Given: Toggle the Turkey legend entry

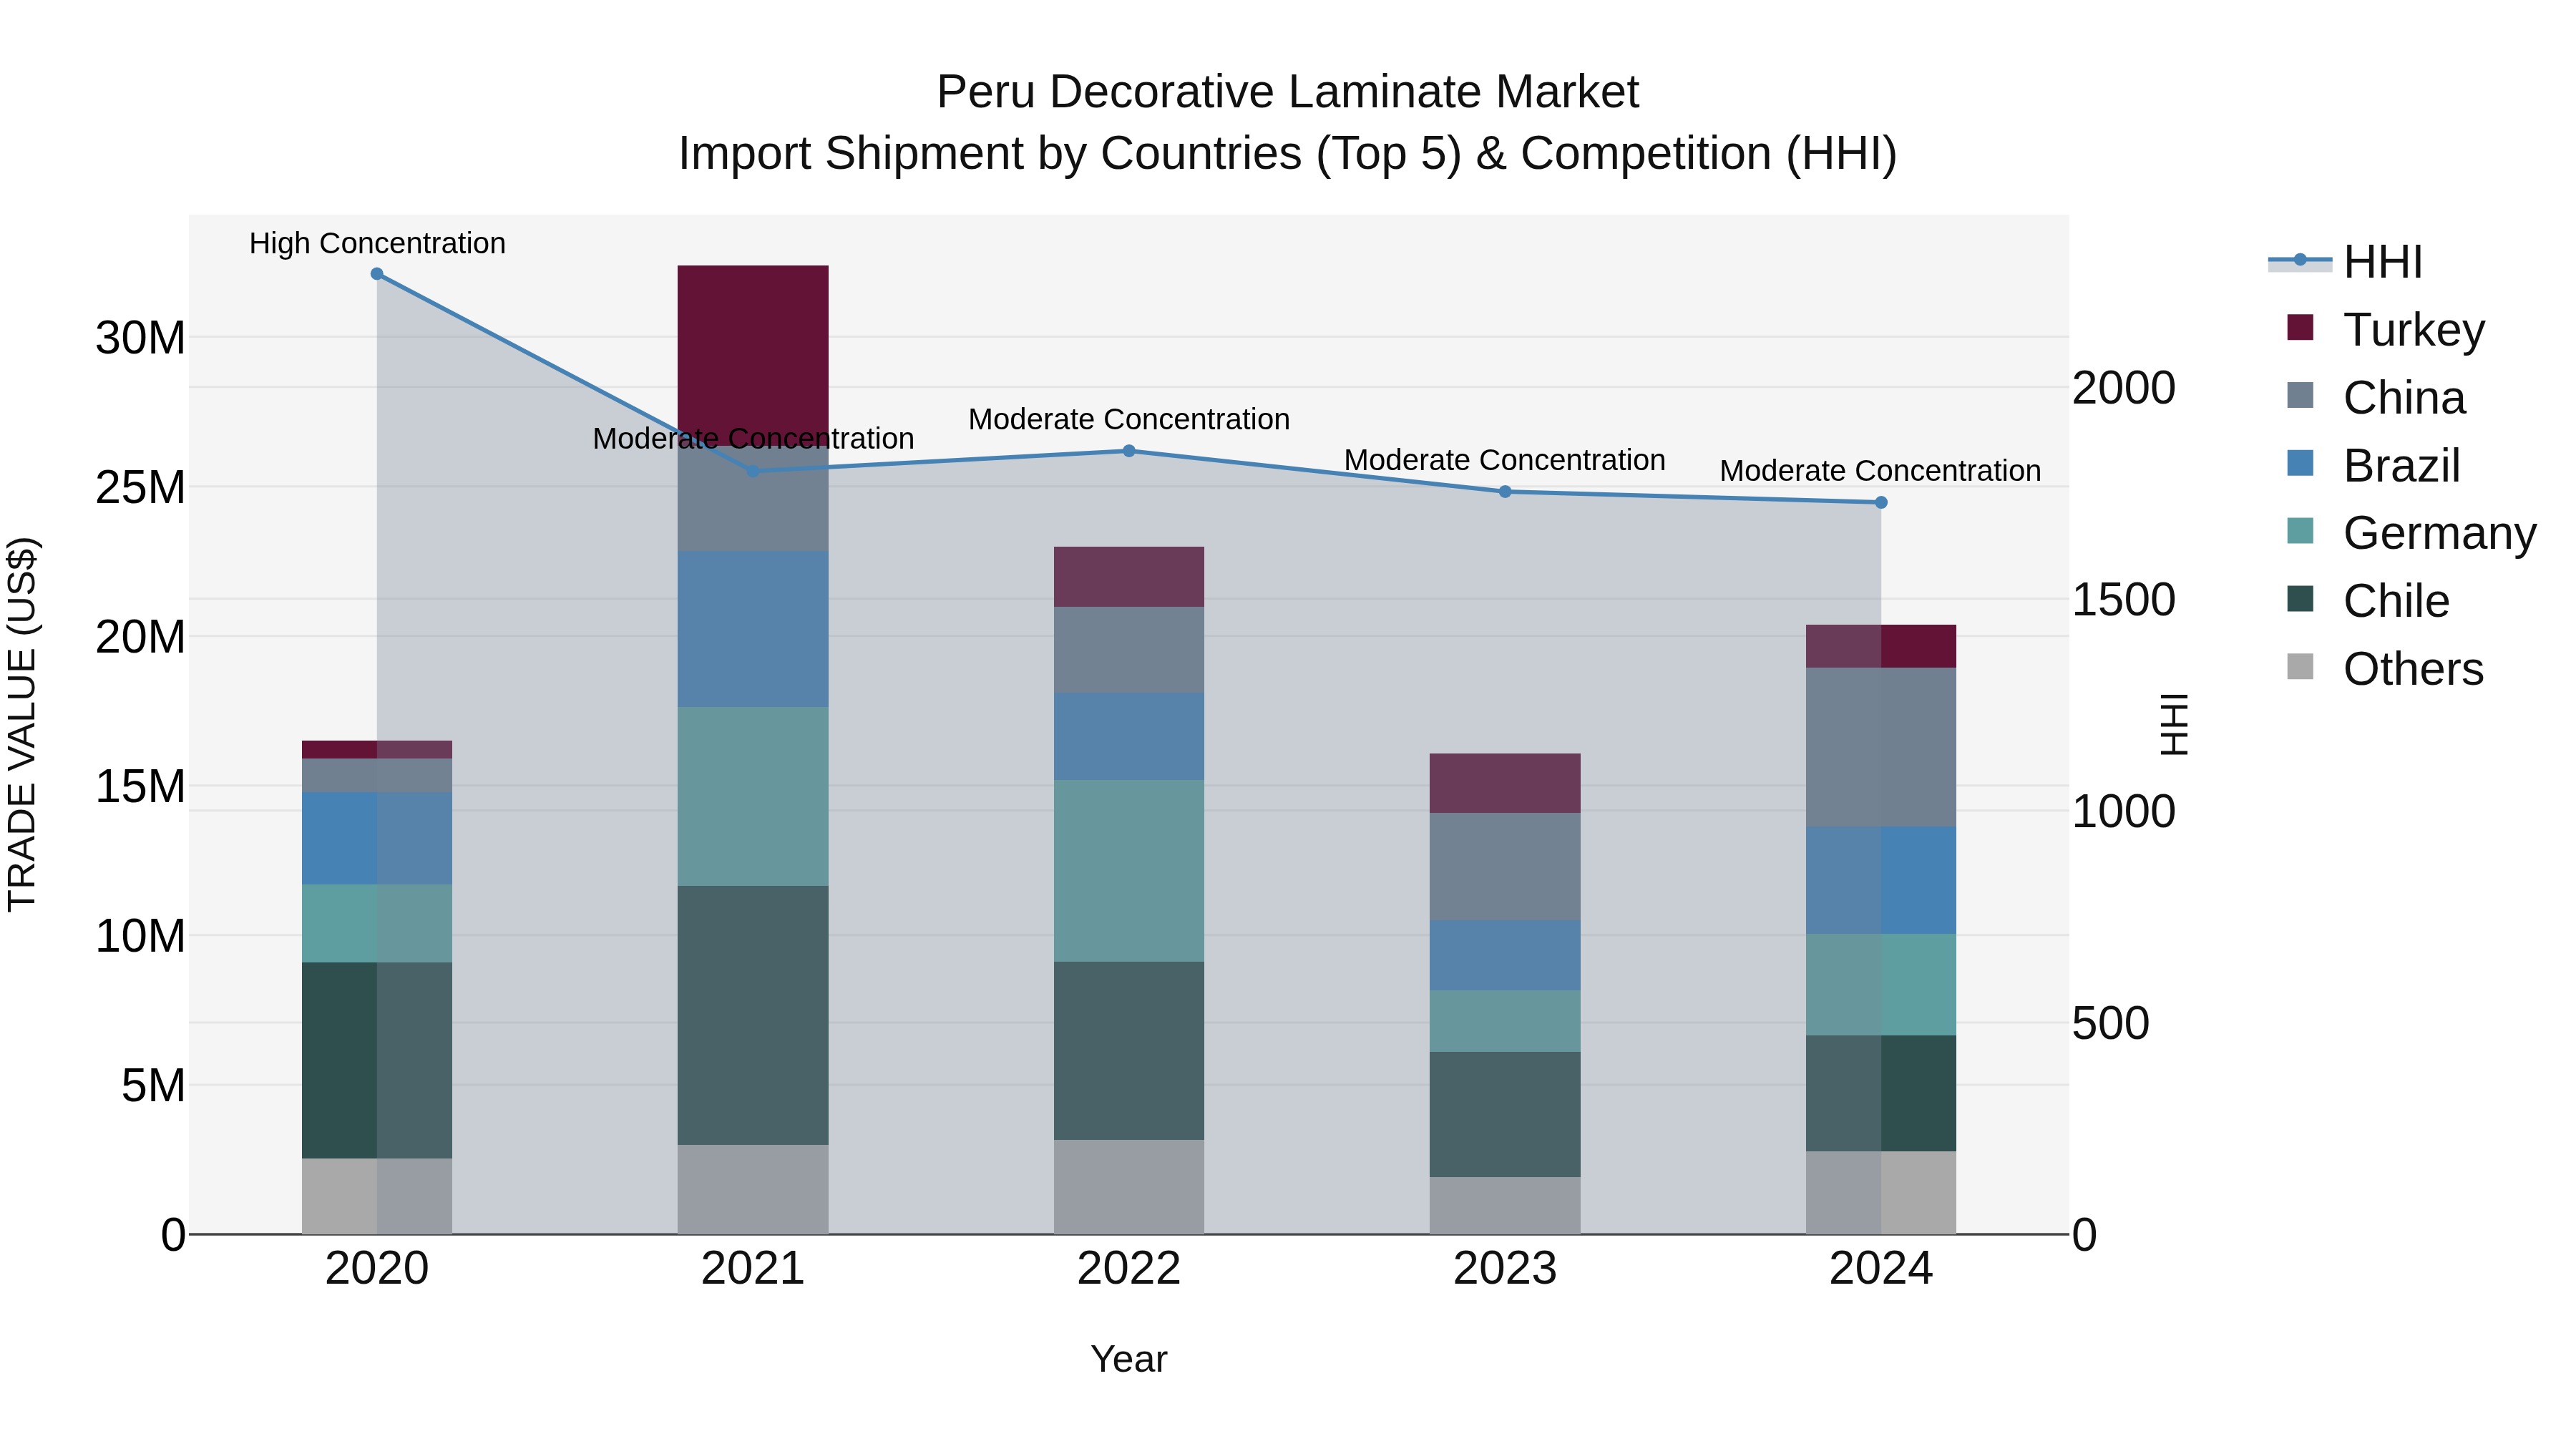Looking at the screenshot, I should tap(2385, 329).
